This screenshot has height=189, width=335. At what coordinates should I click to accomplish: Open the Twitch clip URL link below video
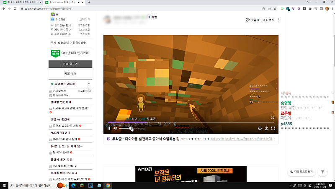coord(243,139)
